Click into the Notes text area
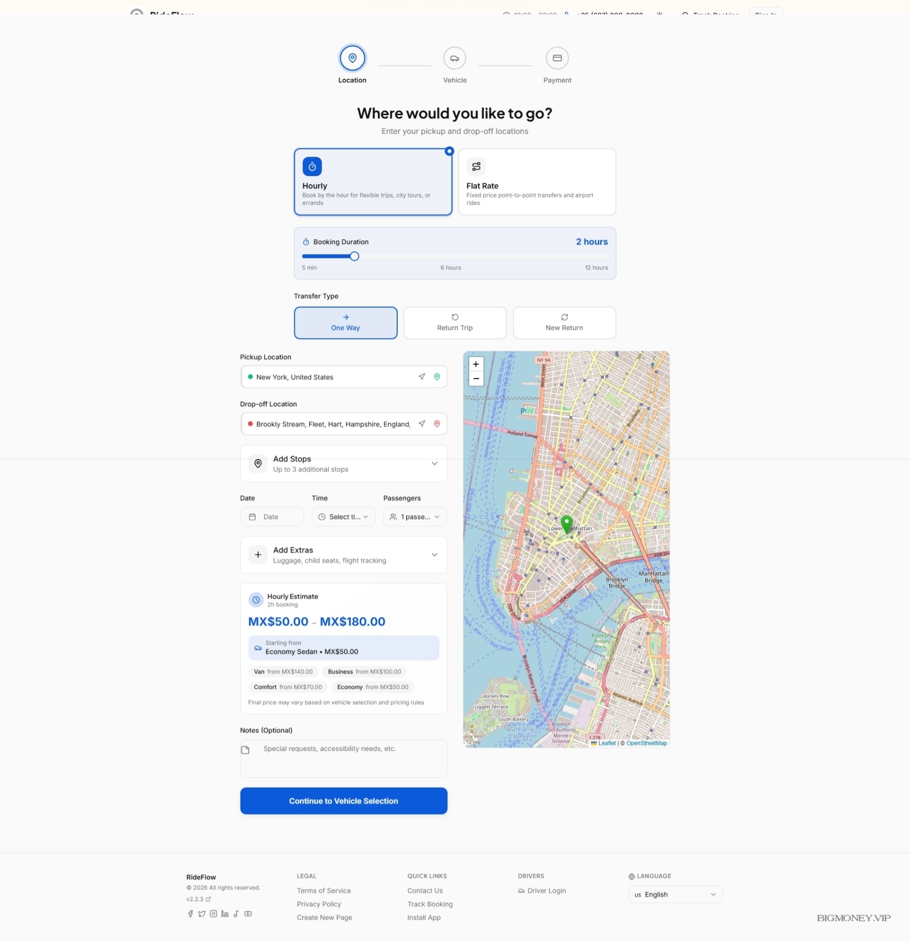 pyautogui.click(x=350, y=758)
